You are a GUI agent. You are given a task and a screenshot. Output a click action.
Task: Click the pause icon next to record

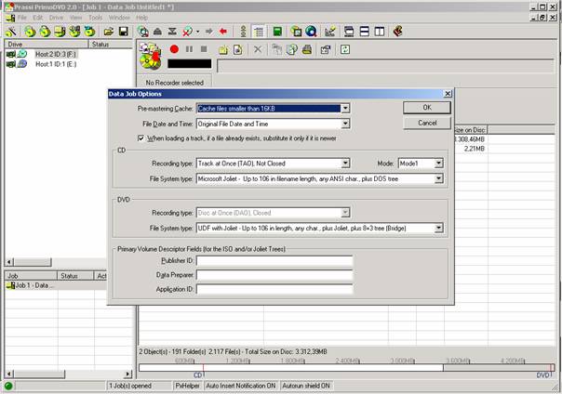[x=190, y=48]
